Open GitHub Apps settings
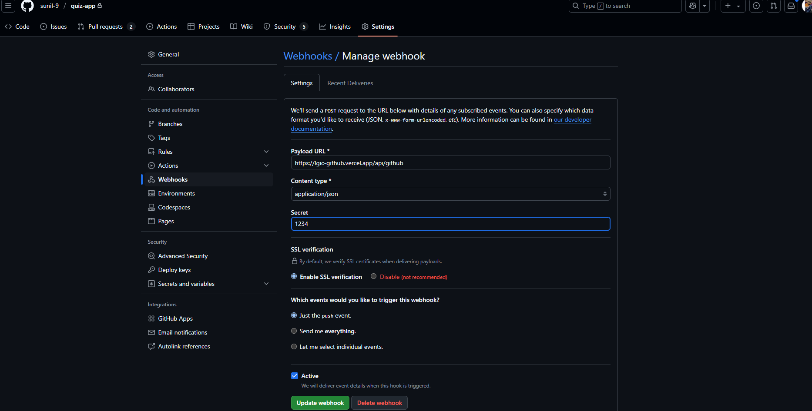This screenshot has height=411, width=812. pos(207,318)
